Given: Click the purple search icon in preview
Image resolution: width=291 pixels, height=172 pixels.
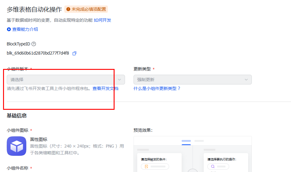Looking at the screenshot, I should (213, 167).
